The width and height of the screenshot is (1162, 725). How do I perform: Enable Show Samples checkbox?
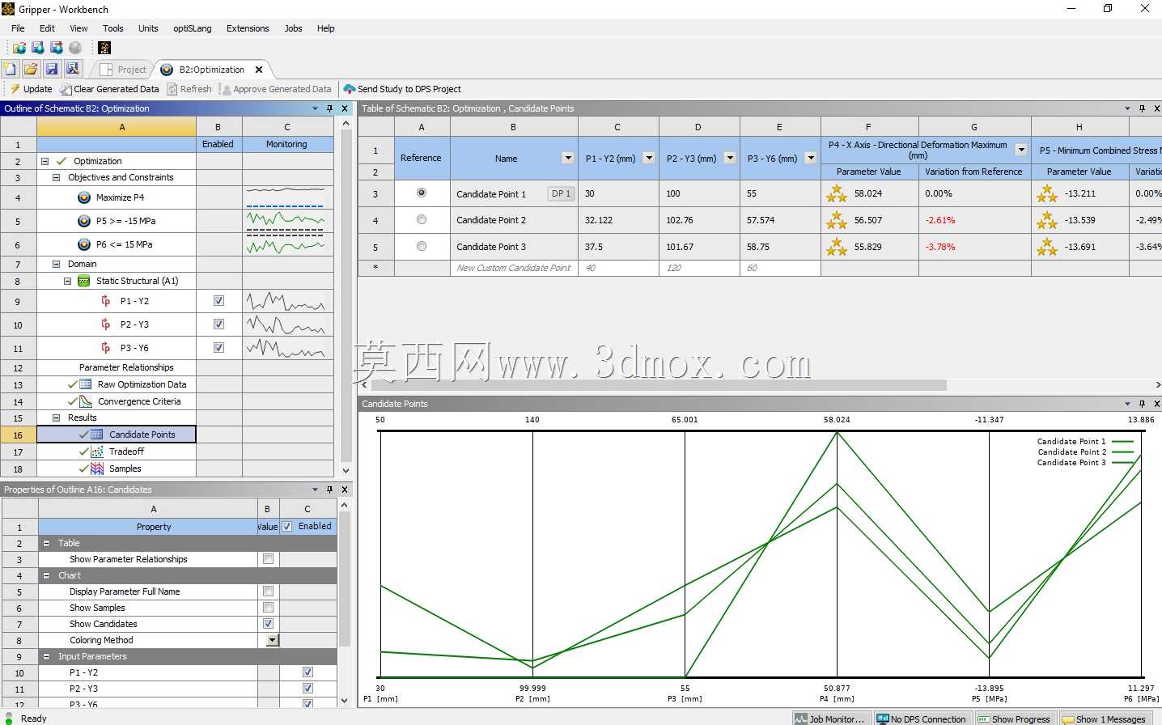pos(268,608)
